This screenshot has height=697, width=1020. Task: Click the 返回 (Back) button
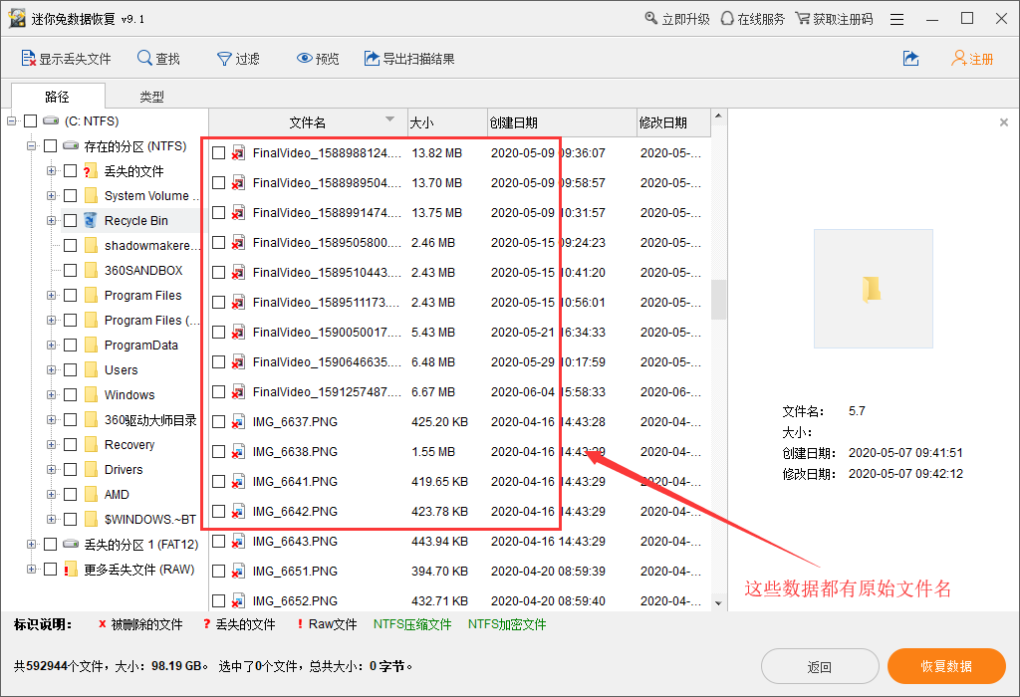pyautogui.click(x=820, y=666)
